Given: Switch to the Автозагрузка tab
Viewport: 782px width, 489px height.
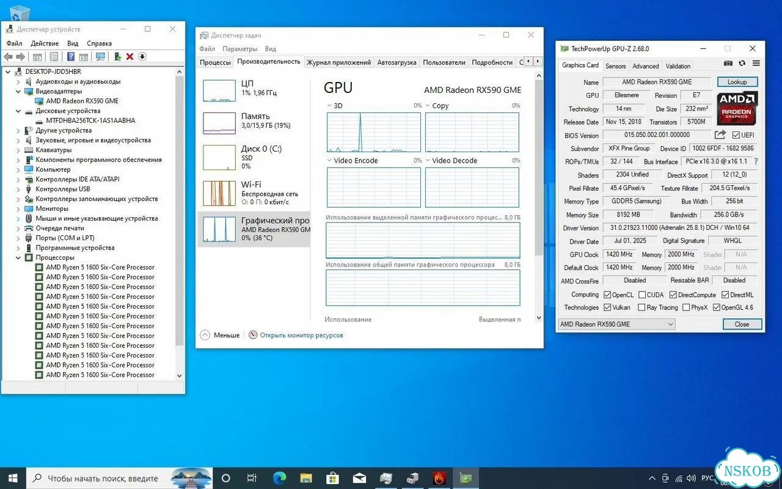Looking at the screenshot, I should coord(396,62).
